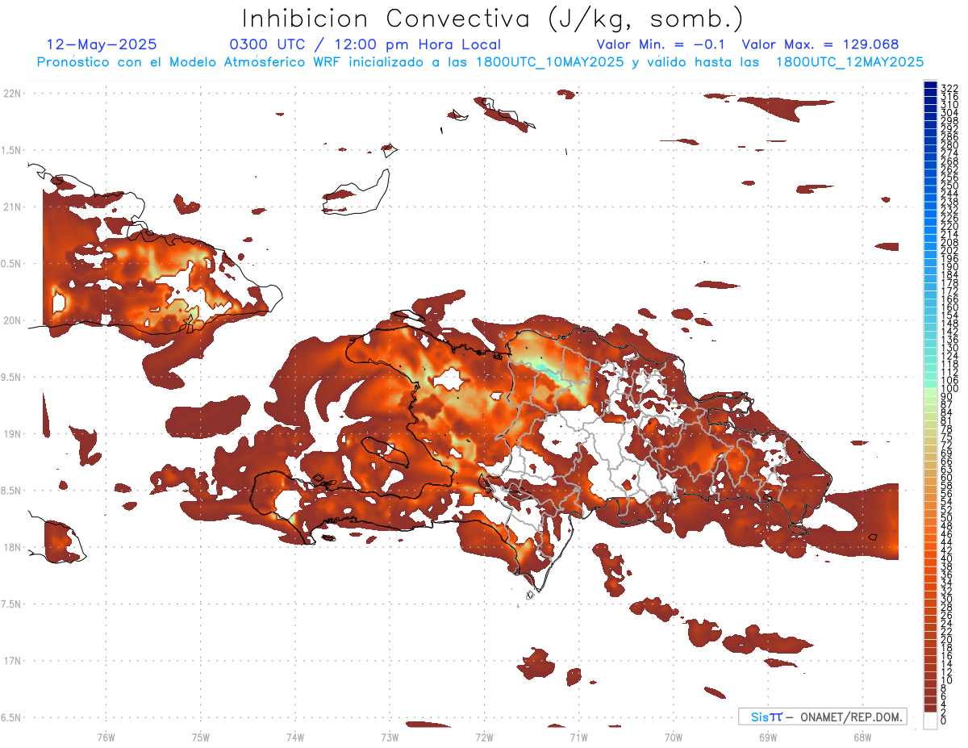Click the '74W' longitude label

(295, 737)
